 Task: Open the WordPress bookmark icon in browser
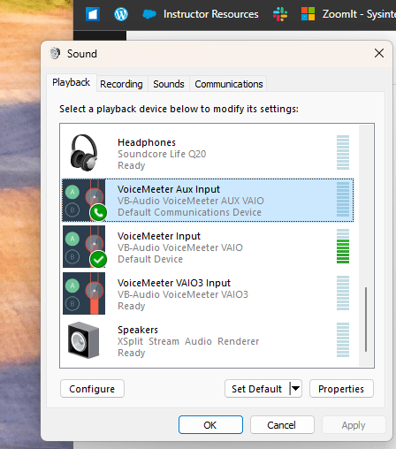point(121,14)
